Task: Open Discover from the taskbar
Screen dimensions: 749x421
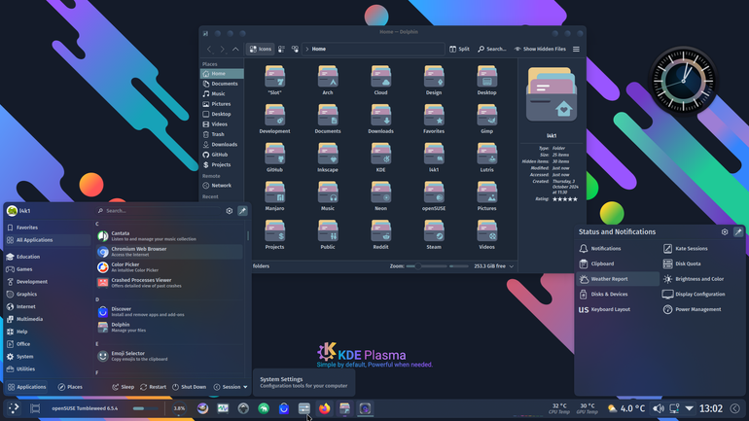Action: [284, 408]
